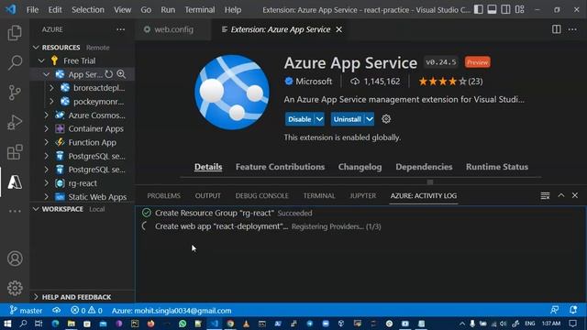Expand Function App node
Screen dimensions: 587x330
[46, 143]
